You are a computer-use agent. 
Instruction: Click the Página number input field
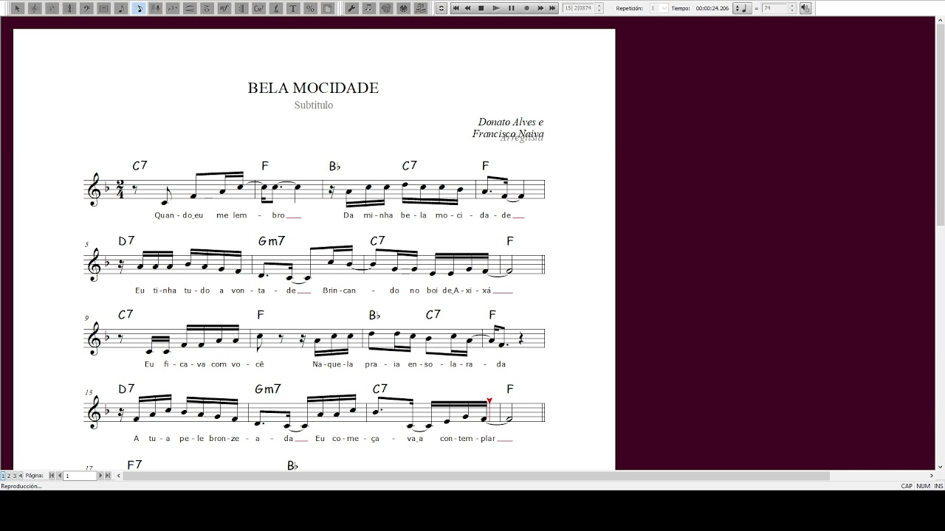point(80,476)
